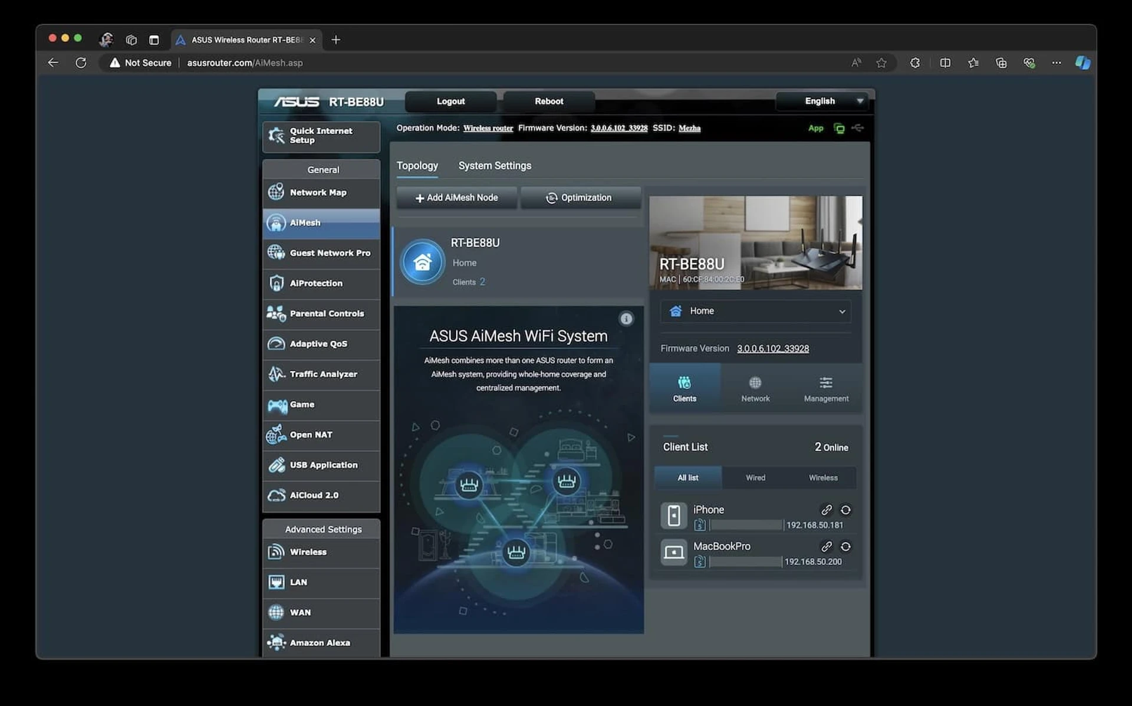Click the iPhone signal bar
The width and height of the screenshot is (1132, 706).
(746, 525)
